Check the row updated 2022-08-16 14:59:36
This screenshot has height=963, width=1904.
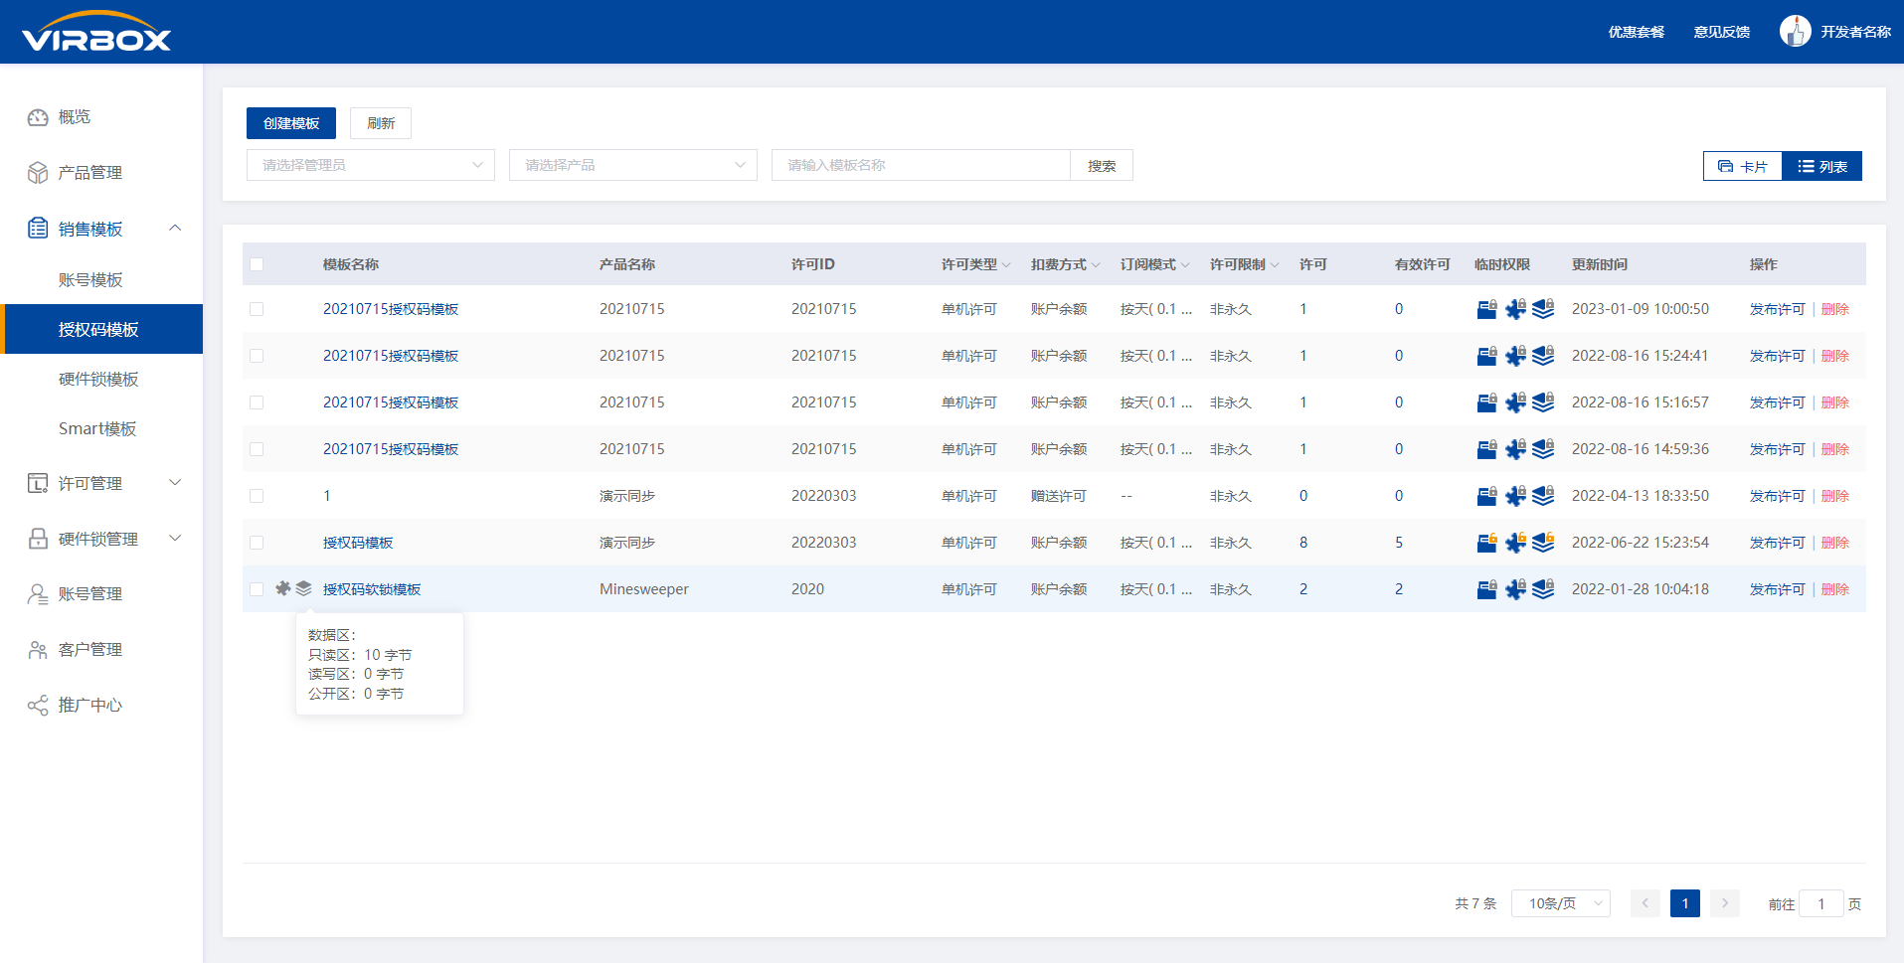point(257,449)
